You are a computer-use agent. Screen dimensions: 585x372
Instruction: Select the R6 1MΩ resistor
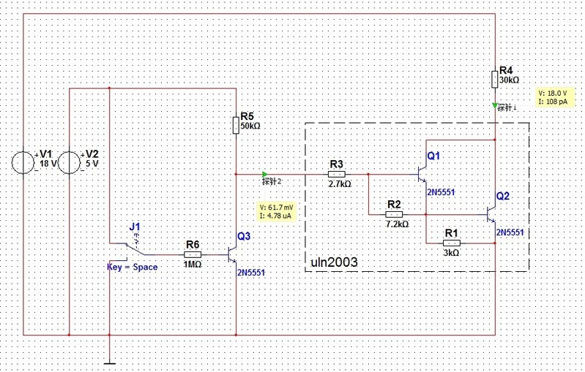tap(193, 254)
